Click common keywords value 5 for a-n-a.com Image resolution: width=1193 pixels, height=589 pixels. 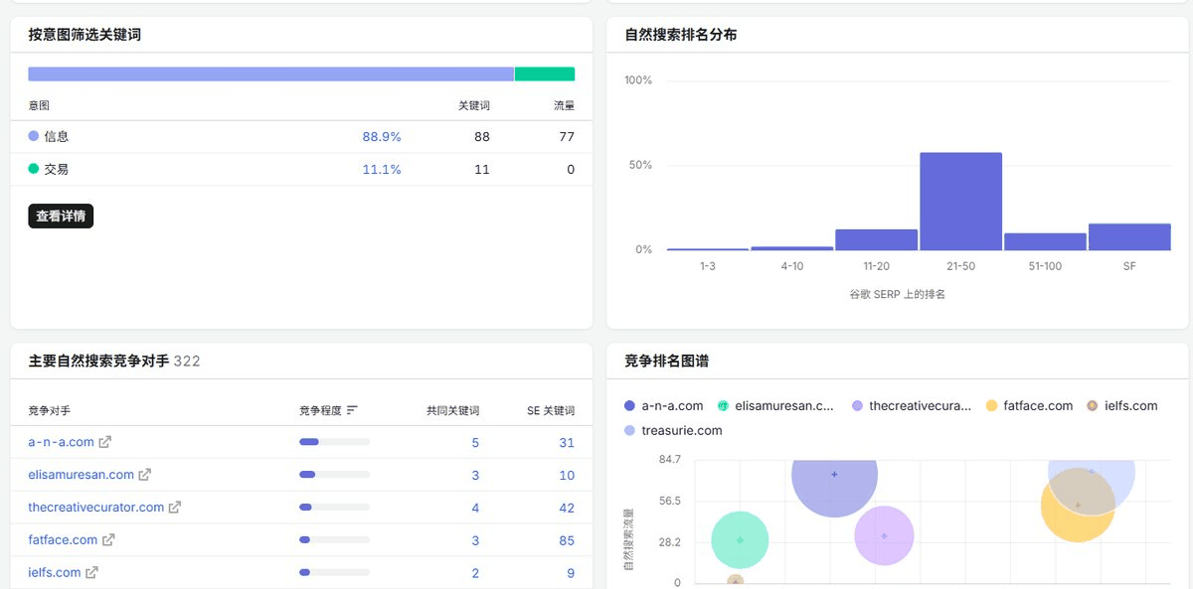pos(475,443)
